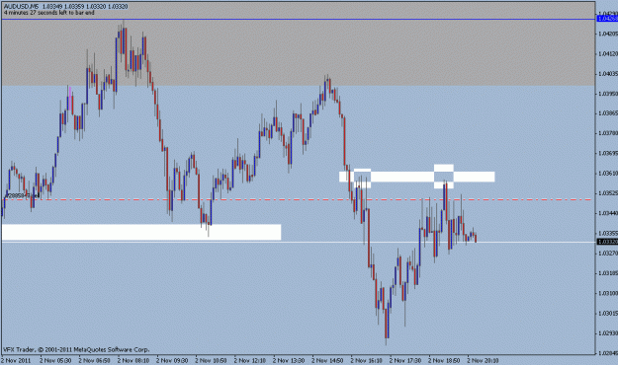The height and width of the screenshot is (365, 618).
Task: Click the 1.03440 price axis label
Action: coord(608,213)
